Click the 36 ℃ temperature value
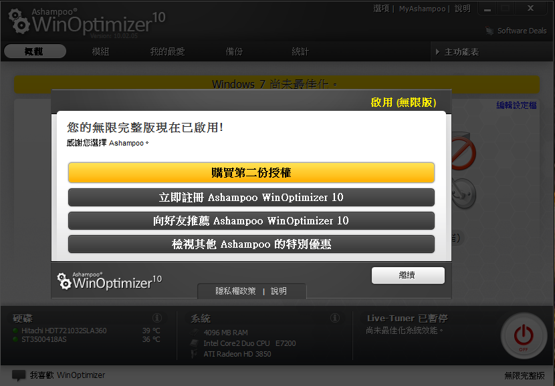555x386 pixels. pos(151,339)
